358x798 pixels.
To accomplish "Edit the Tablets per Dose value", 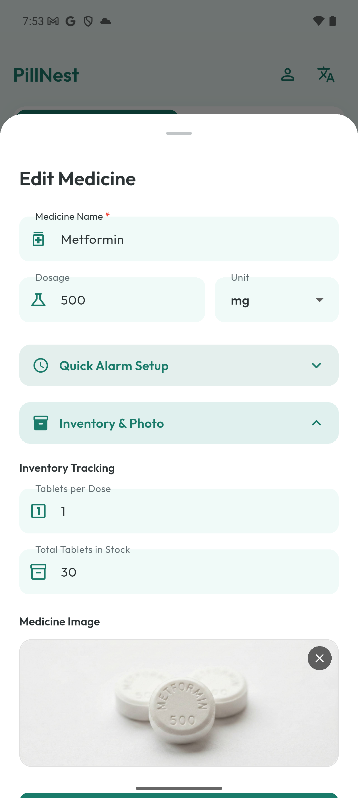I will click(179, 512).
